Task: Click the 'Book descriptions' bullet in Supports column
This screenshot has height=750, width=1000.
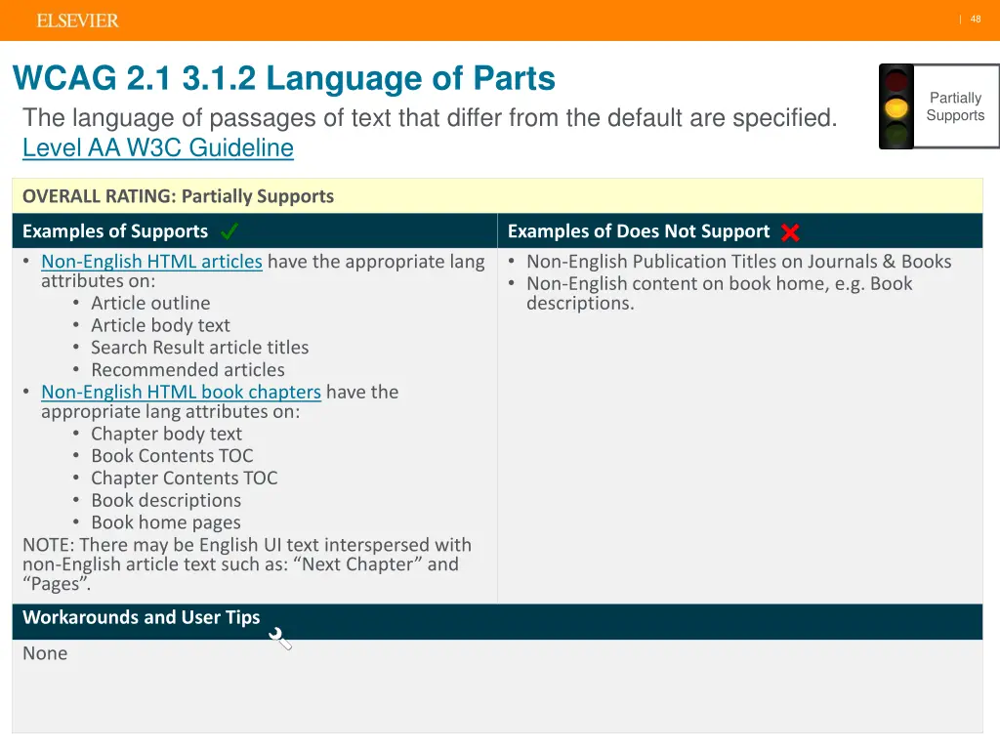Action: 166,501
